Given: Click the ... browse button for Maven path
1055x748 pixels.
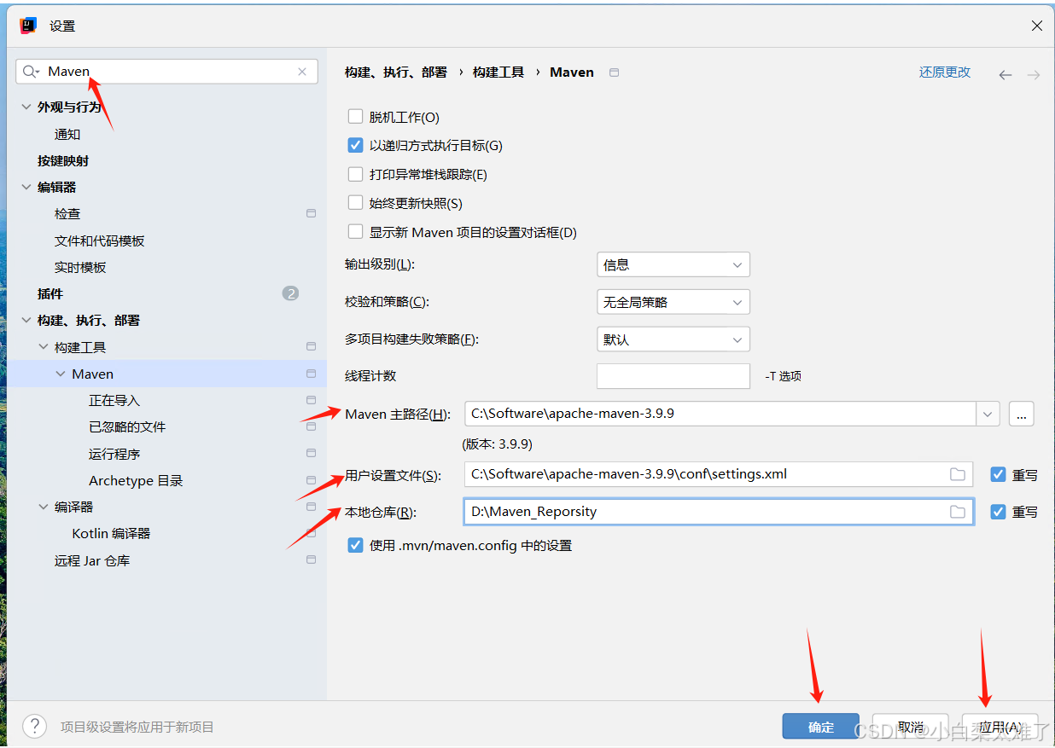Looking at the screenshot, I should [x=1022, y=414].
